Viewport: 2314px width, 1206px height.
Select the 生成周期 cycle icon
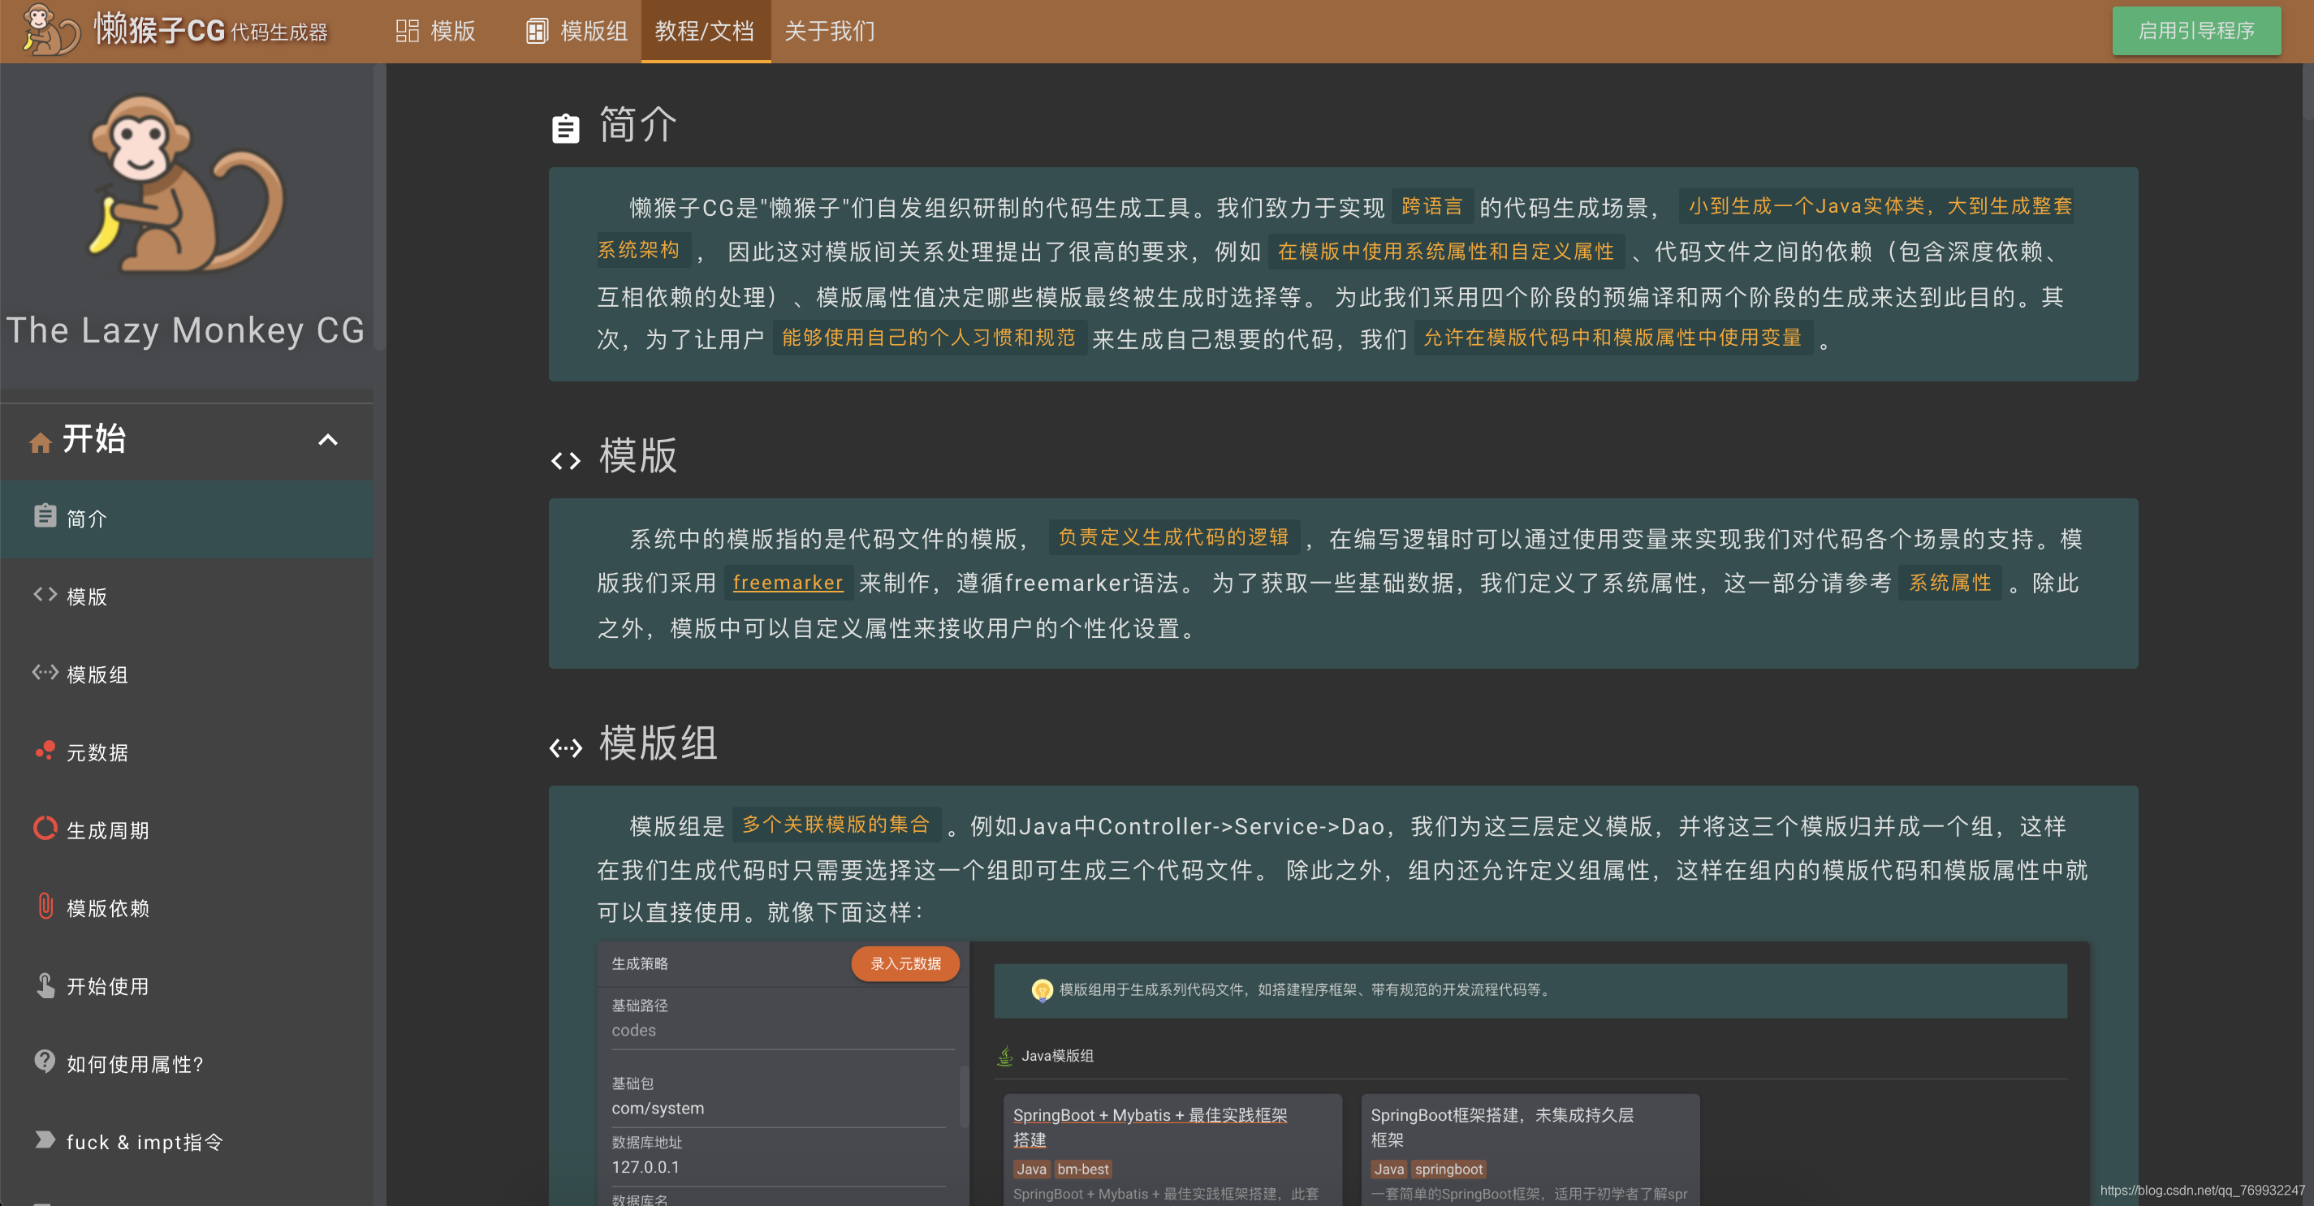click(45, 829)
